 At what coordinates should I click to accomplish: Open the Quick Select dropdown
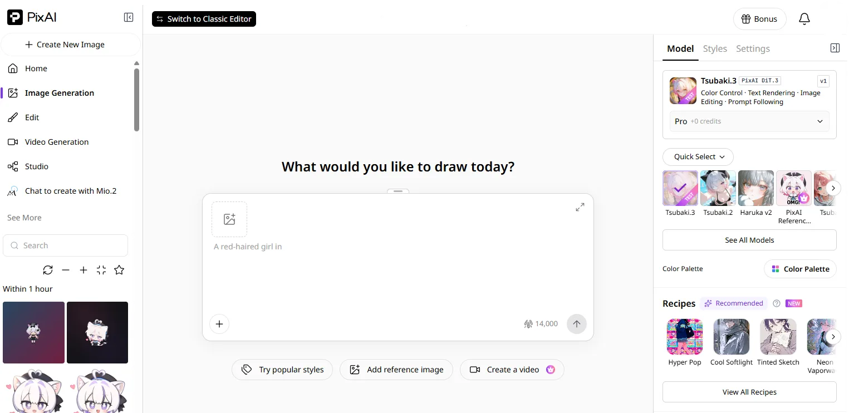tap(698, 157)
